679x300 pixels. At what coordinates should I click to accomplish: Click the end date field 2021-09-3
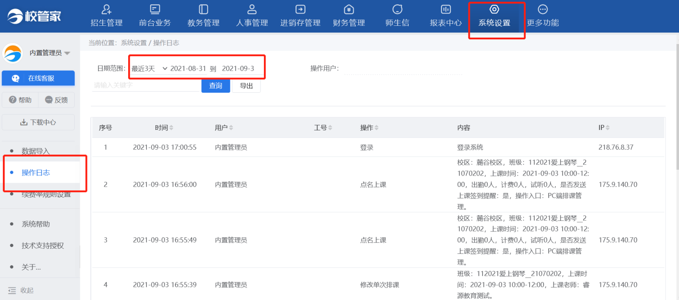click(x=241, y=69)
